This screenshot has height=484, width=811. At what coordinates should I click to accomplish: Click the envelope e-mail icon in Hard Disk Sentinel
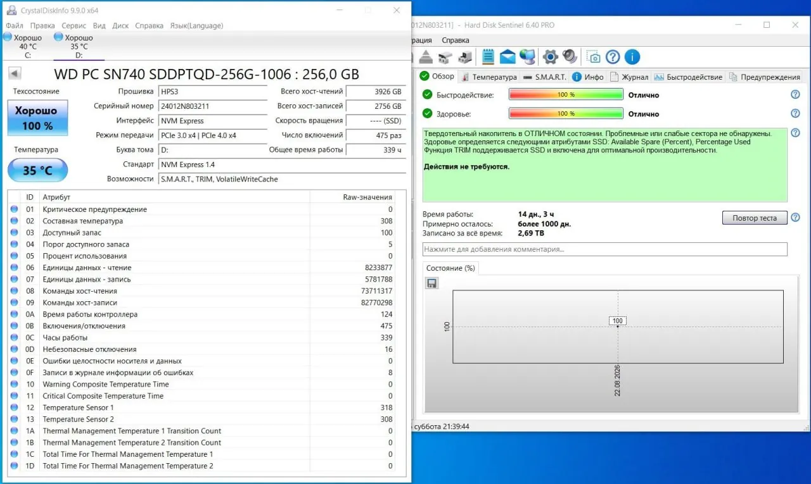[x=508, y=57]
